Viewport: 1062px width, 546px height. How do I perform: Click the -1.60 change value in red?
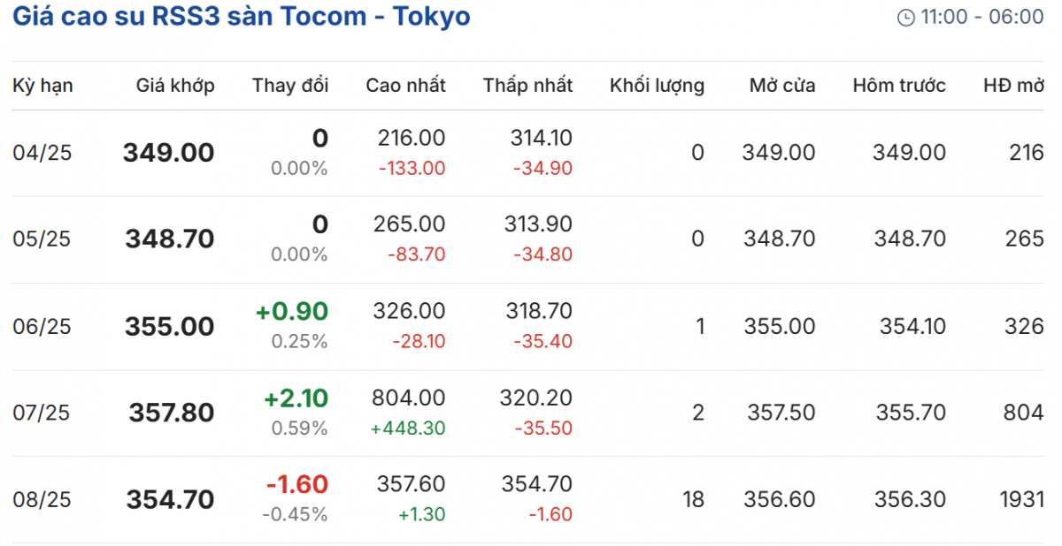(296, 485)
